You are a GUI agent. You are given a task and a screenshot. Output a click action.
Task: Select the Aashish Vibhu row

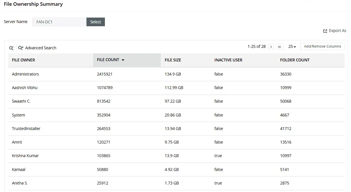(24, 88)
